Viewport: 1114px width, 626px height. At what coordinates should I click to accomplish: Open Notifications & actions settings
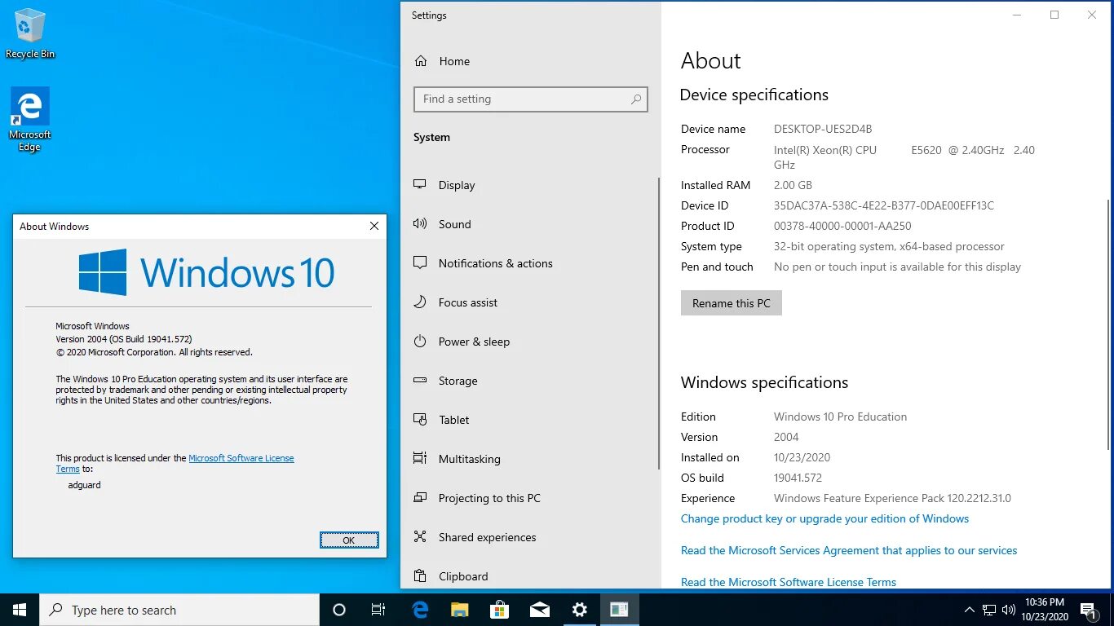point(496,263)
